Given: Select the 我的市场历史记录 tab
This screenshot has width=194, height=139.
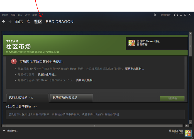Looking at the screenshot, I should point(71,98).
